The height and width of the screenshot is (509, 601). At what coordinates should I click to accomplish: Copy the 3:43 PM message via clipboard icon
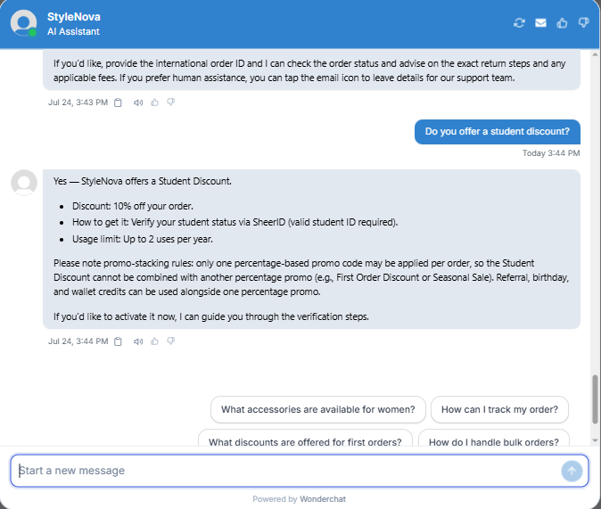click(118, 103)
